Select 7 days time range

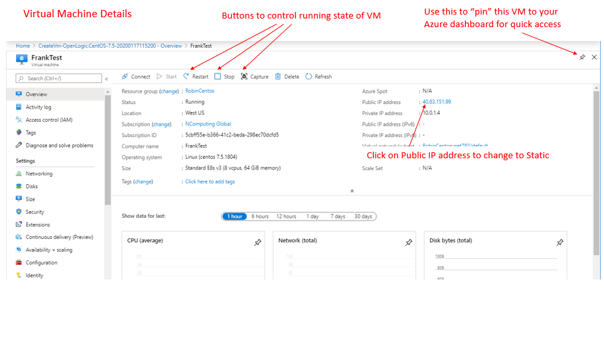point(338,217)
